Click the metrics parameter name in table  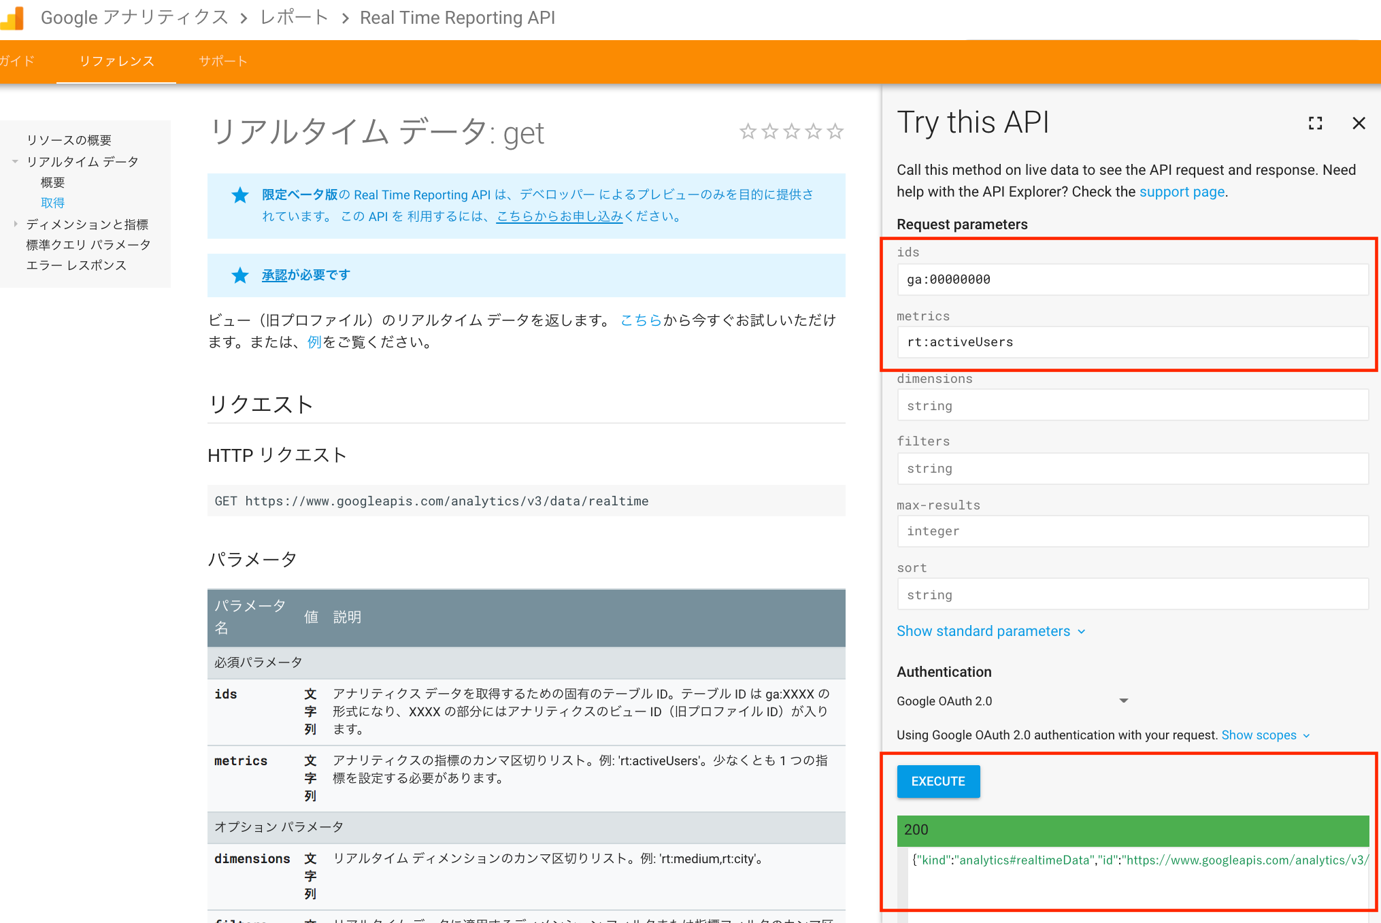241,761
